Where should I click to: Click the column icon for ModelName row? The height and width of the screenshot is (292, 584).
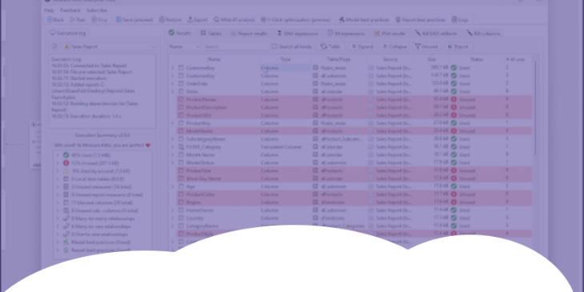181,131
